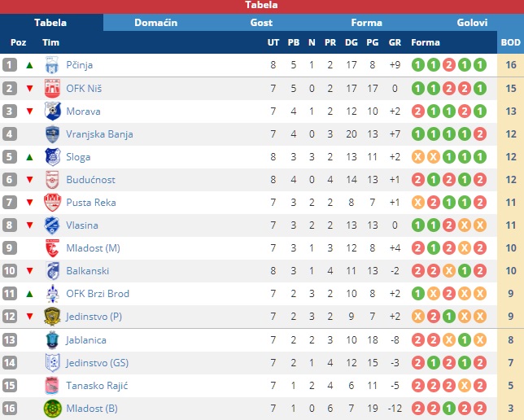Viewport: 524px width, 420px height.
Task: Click the Tanasko Rajić pink crest
Action: (x=52, y=386)
